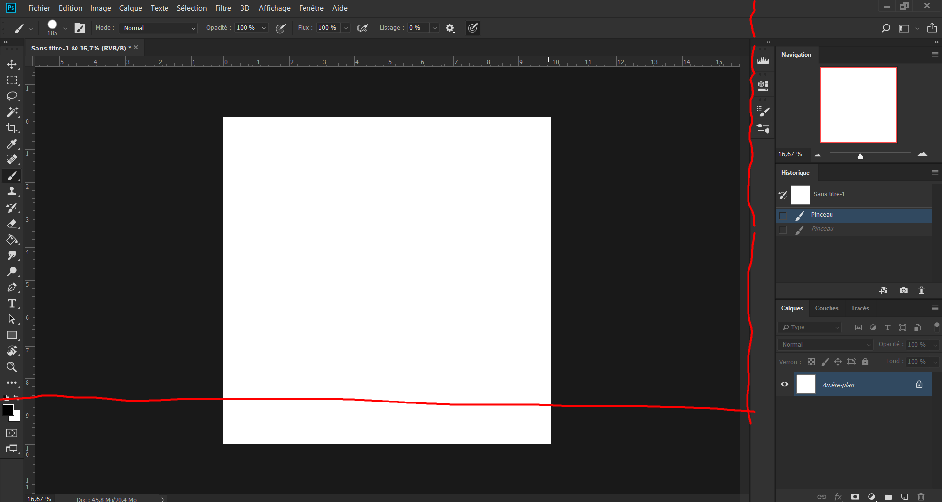Select the Clone Stamp tool

[12, 192]
